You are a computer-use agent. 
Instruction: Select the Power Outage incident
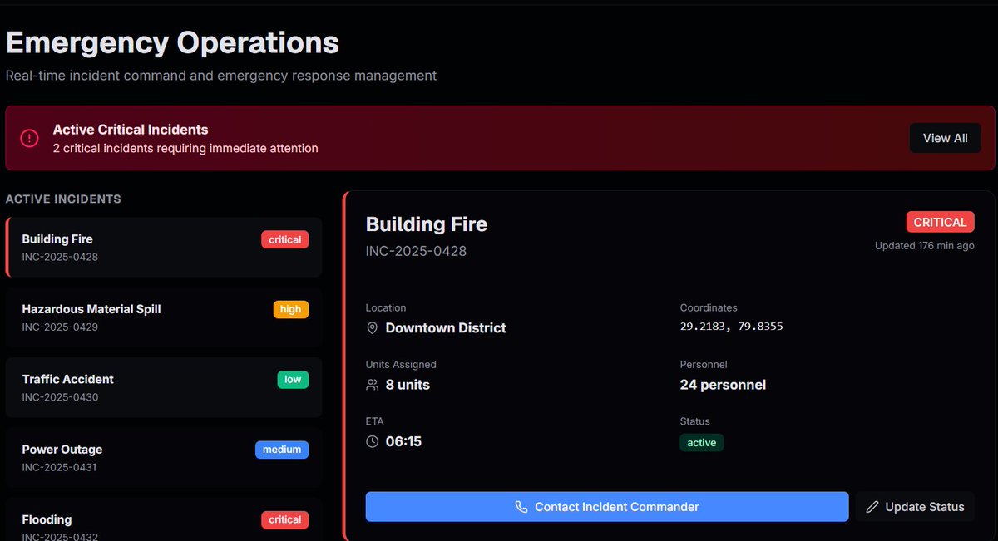164,458
